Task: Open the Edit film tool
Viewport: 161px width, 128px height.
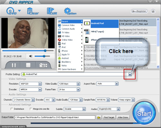Action: coord(52,11)
